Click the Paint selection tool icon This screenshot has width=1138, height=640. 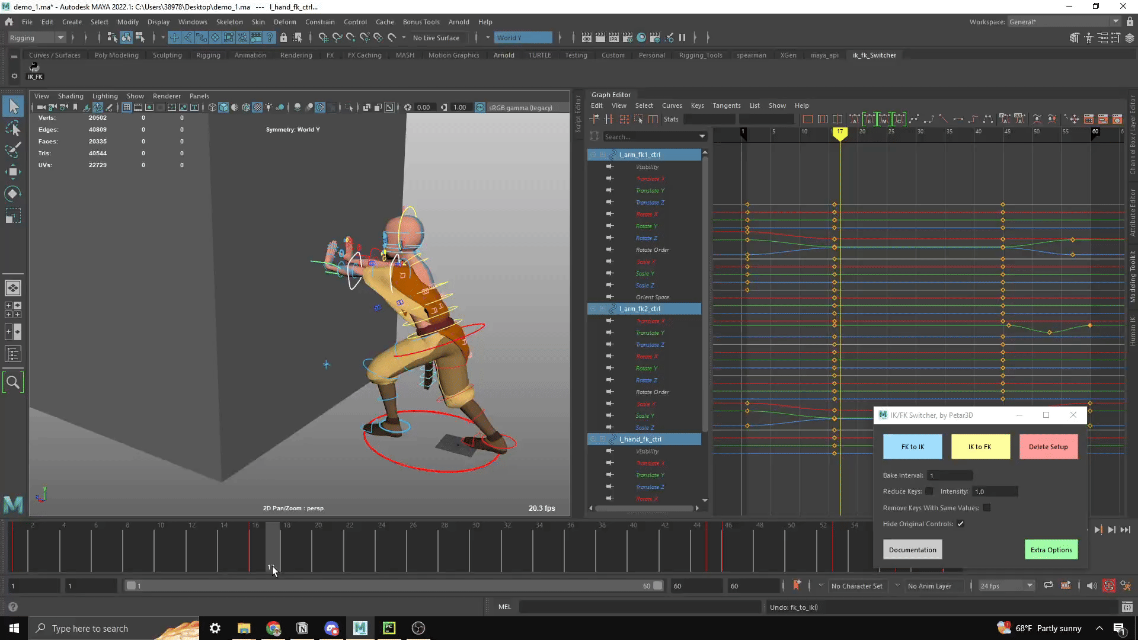point(12,150)
